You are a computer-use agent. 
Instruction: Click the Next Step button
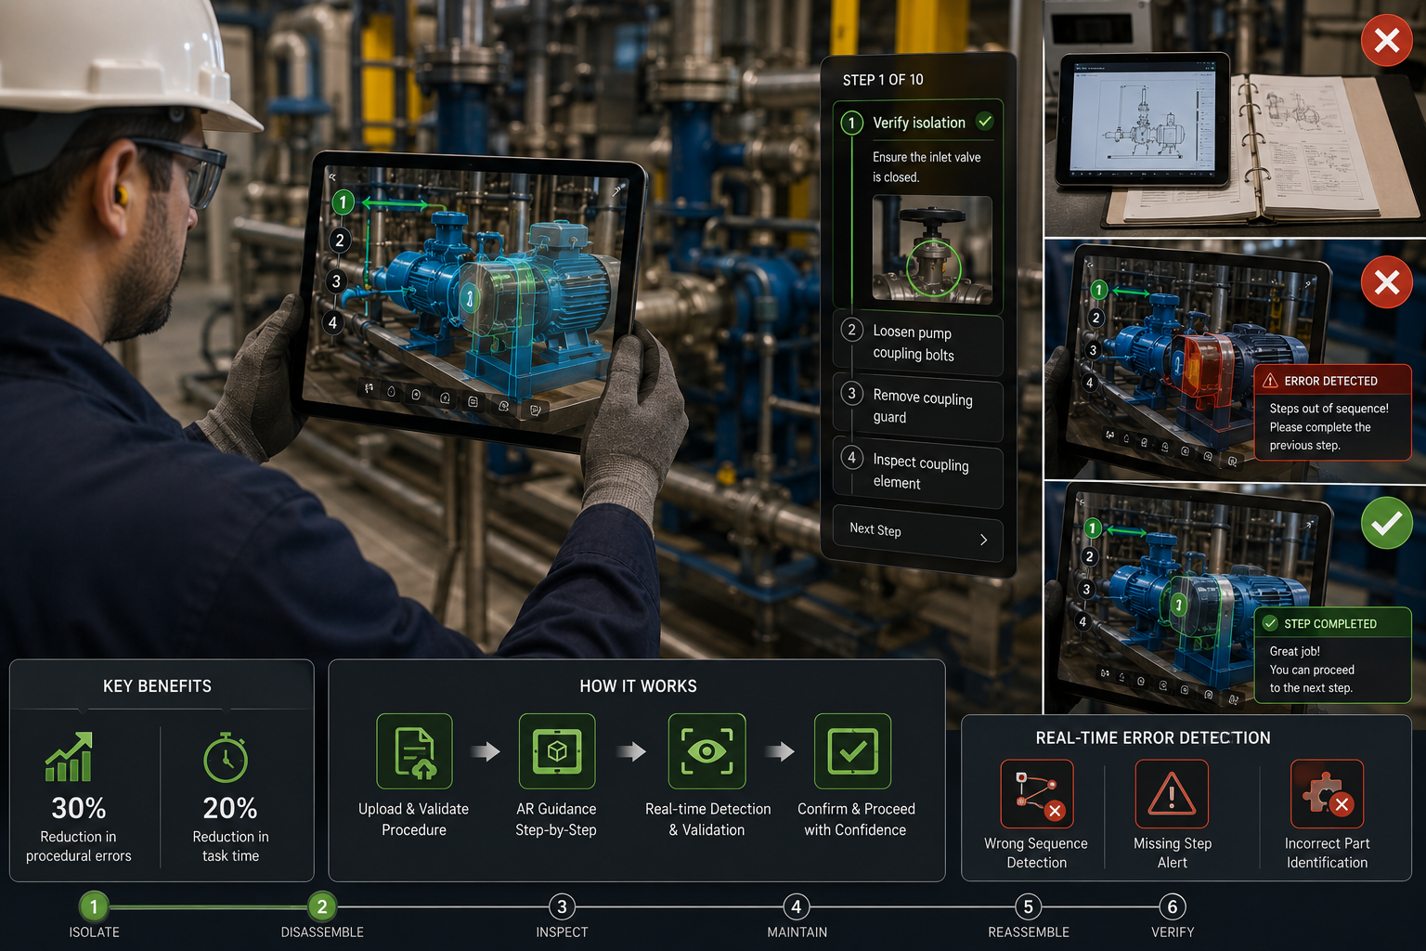click(x=917, y=533)
